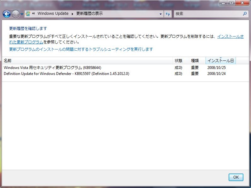Sort by the インストール日 column header
The image size is (251, 188).
tap(221, 60)
